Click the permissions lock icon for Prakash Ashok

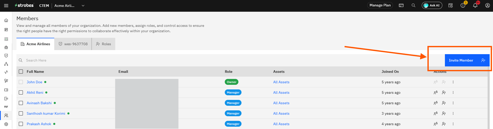pos(435,124)
